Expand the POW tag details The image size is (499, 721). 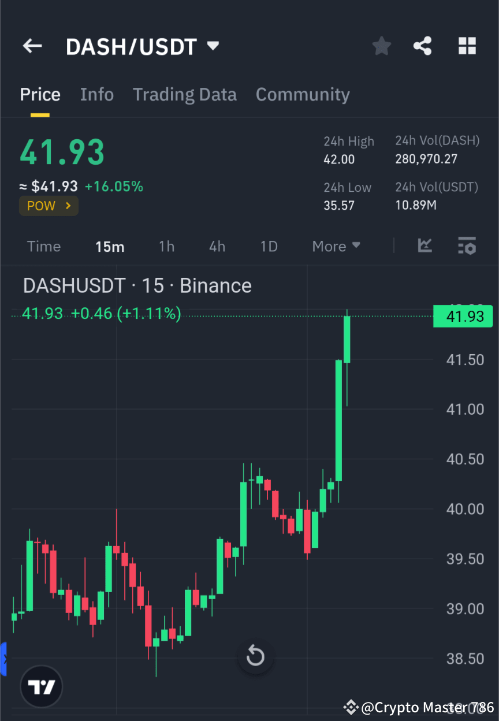(x=49, y=206)
